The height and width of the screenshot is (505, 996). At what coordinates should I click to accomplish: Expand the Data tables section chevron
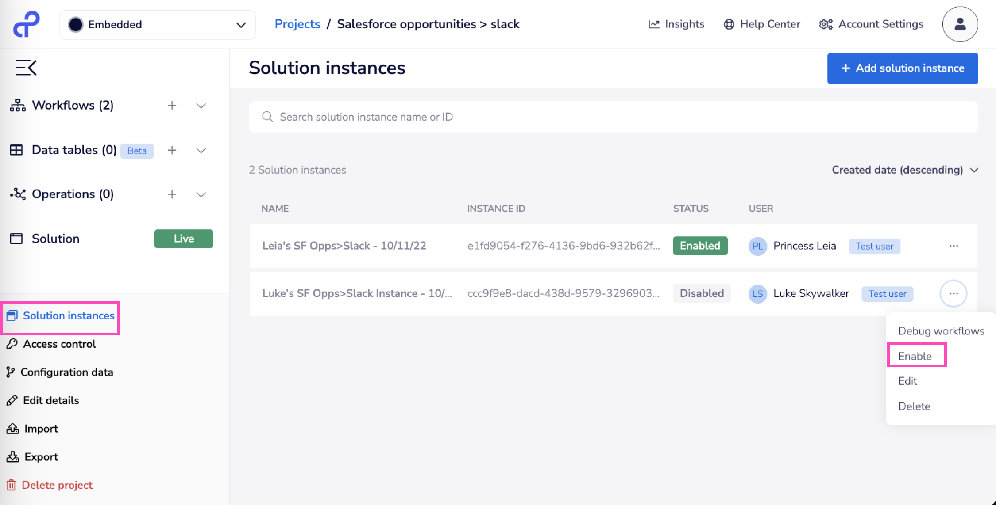201,150
